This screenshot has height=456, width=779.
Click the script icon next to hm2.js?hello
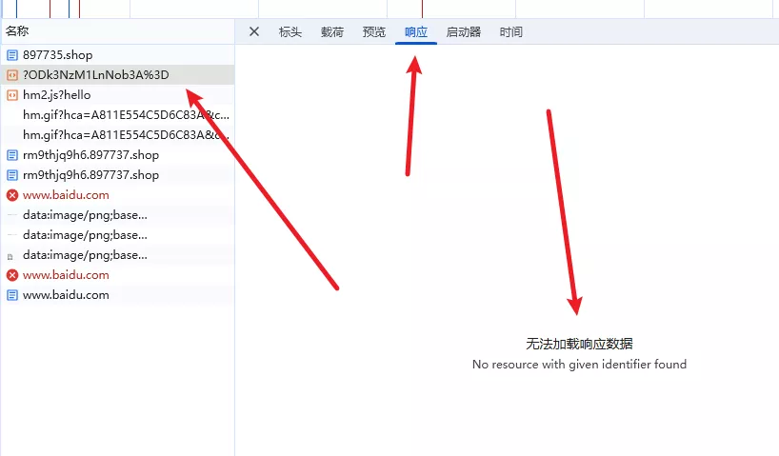[x=12, y=95]
